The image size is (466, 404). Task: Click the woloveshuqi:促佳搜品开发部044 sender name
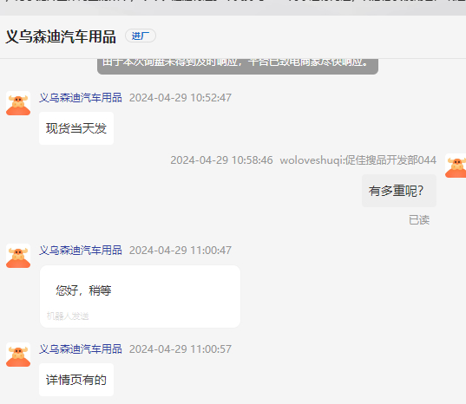point(358,160)
